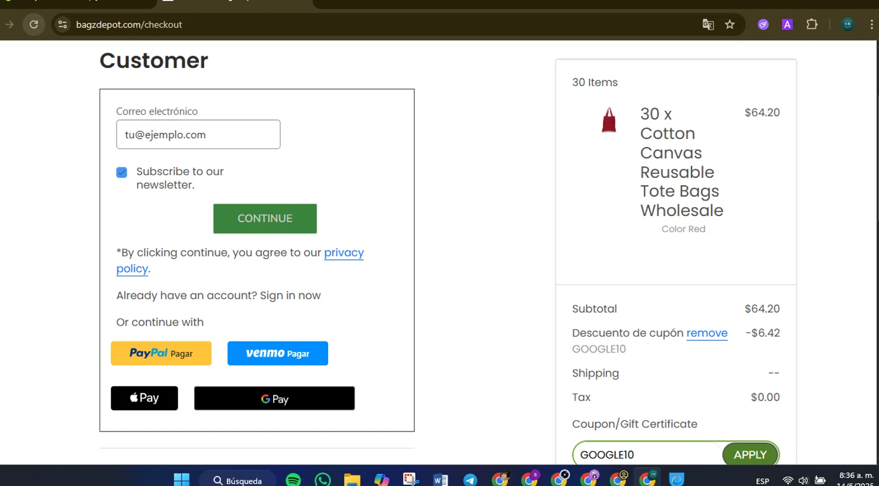Viewport: 879px width, 486px height.
Task: Click the Cotton Canvas Reusable Tote Bags title
Action: coord(682,162)
